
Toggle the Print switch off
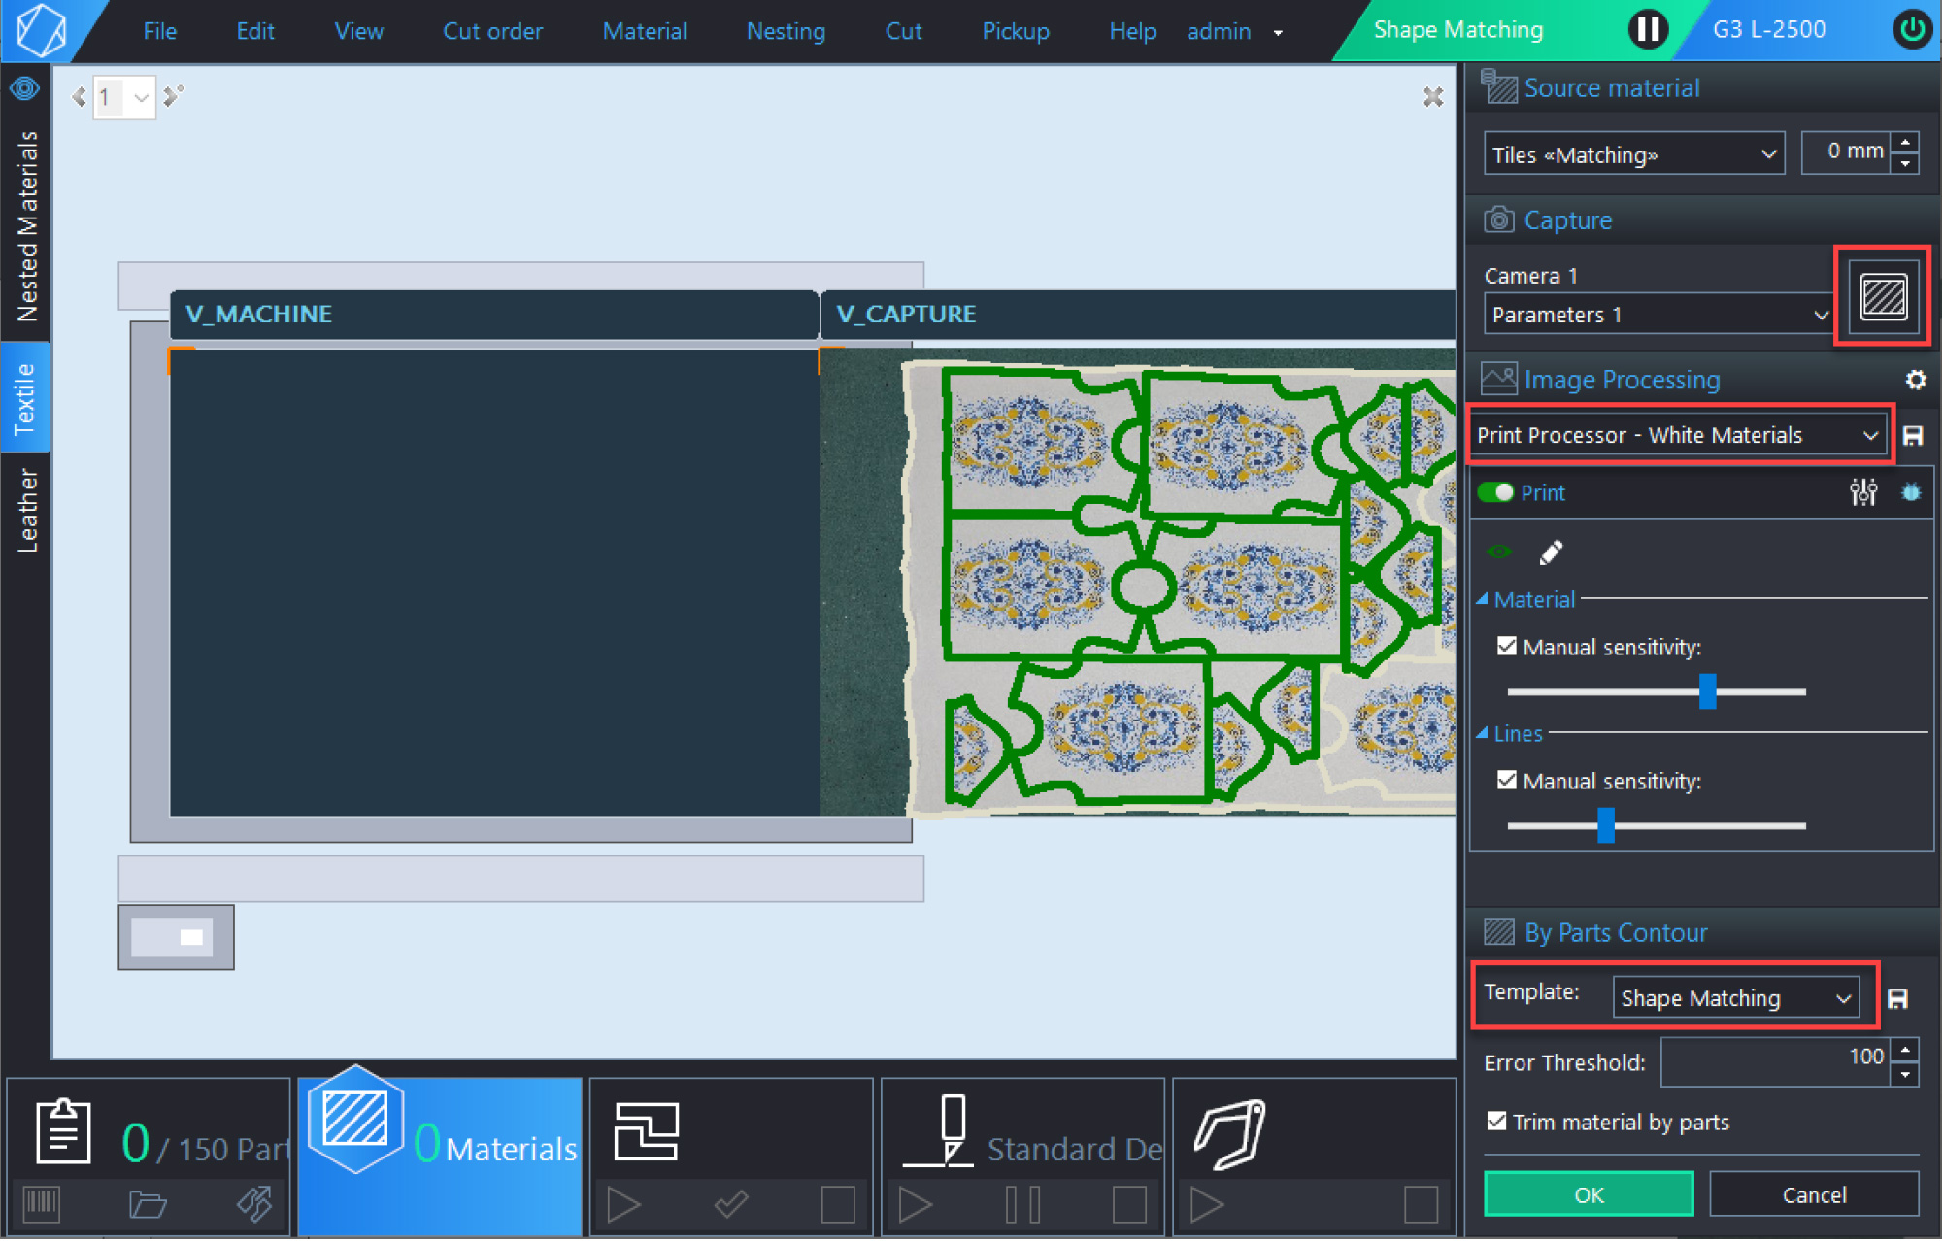click(x=1495, y=492)
